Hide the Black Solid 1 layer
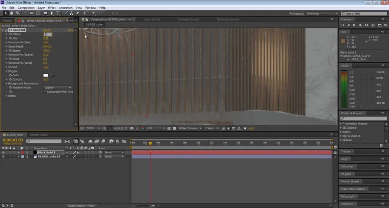 3,153
